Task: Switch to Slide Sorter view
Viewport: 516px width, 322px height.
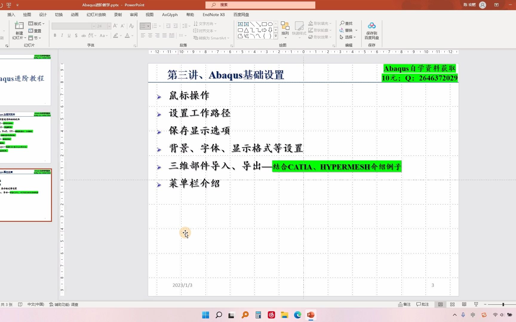Action: click(x=452, y=304)
